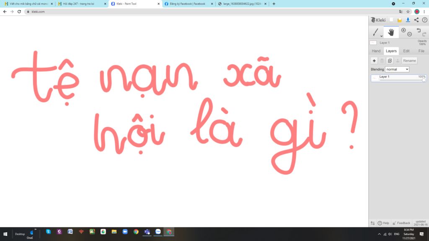This screenshot has height=241, width=429.
Task: Click the Rename layer button
Action: pos(410,61)
